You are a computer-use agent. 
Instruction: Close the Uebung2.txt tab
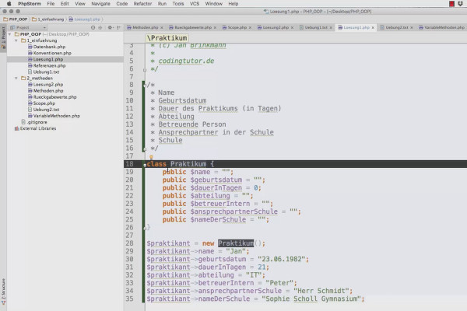pos(412,28)
